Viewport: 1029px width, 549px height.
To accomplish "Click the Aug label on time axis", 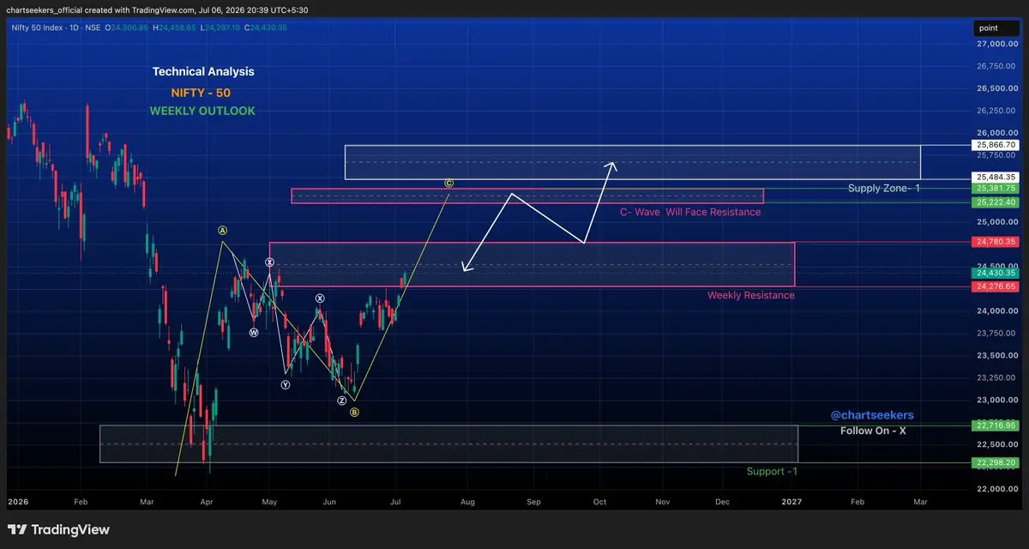I will click(467, 500).
